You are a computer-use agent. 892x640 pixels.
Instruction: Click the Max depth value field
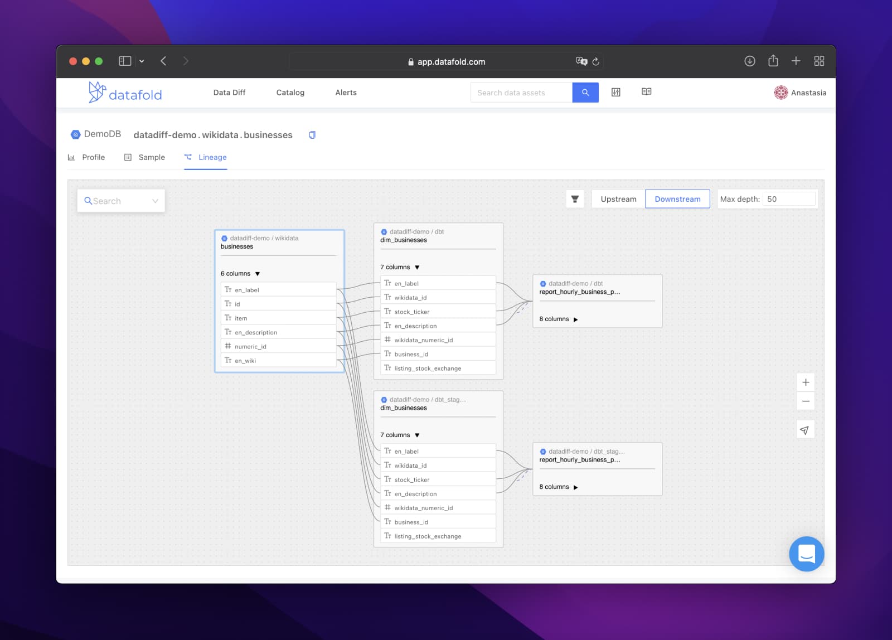pos(788,199)
